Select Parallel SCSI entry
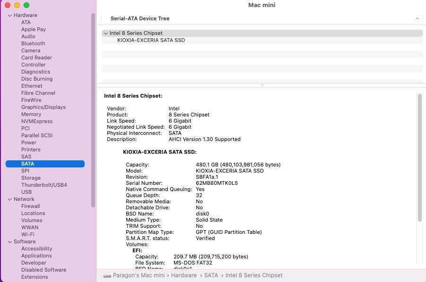The height and width of the screenshot is (282, 426). point(37,135)
